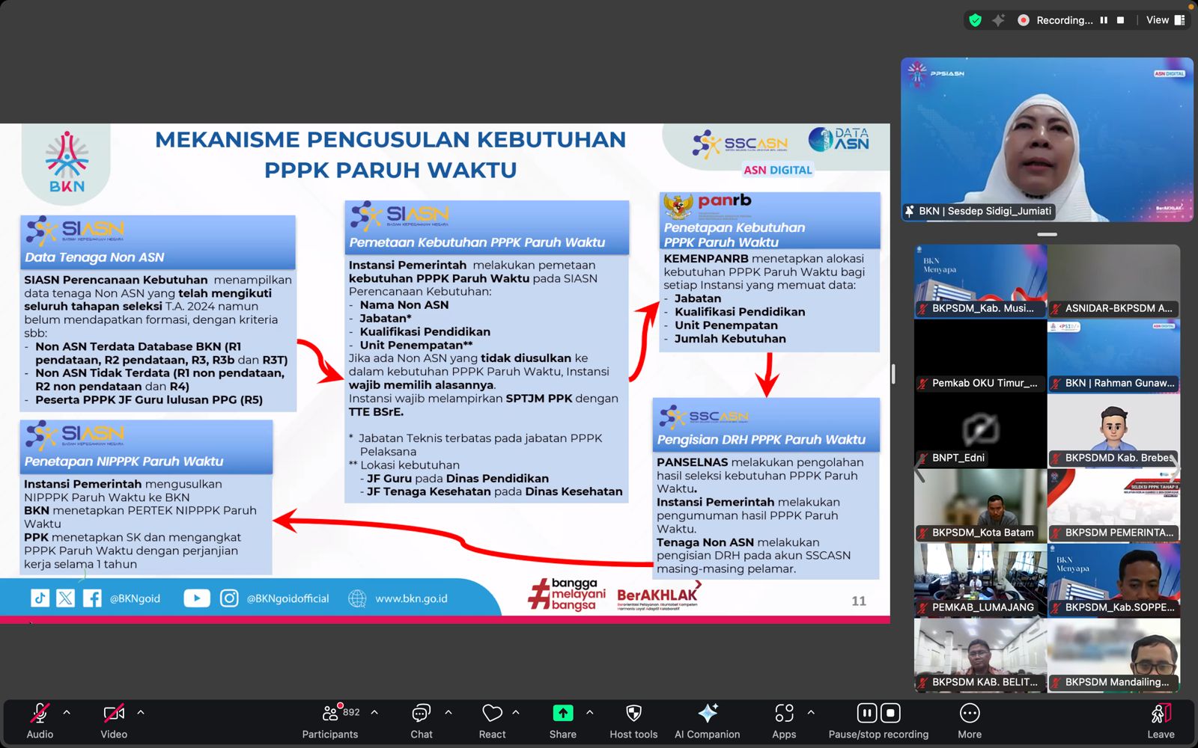Select BKN Rahman Gunaw participant tile
1198x748 pixels.
tap(1114, 356)
